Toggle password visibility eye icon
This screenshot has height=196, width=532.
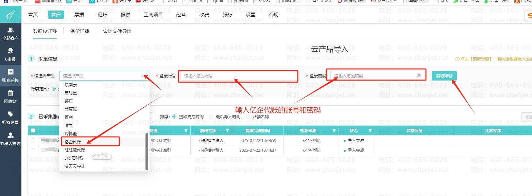coord(419,76)
